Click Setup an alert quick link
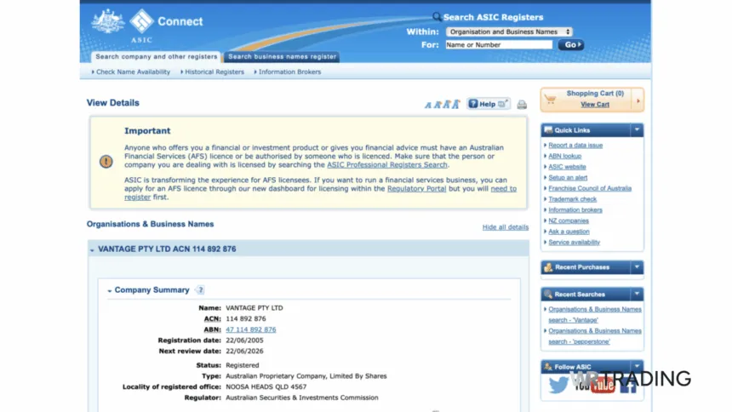Screen dimensions: 732x412 pos(568,178)
